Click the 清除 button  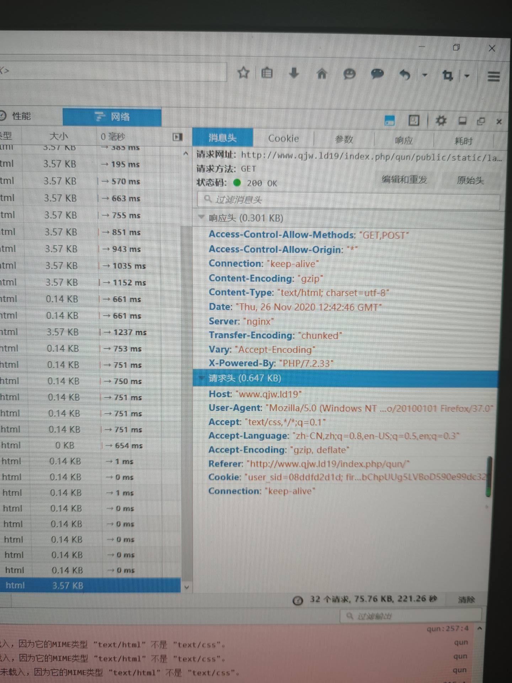click(x=466, y=600)
